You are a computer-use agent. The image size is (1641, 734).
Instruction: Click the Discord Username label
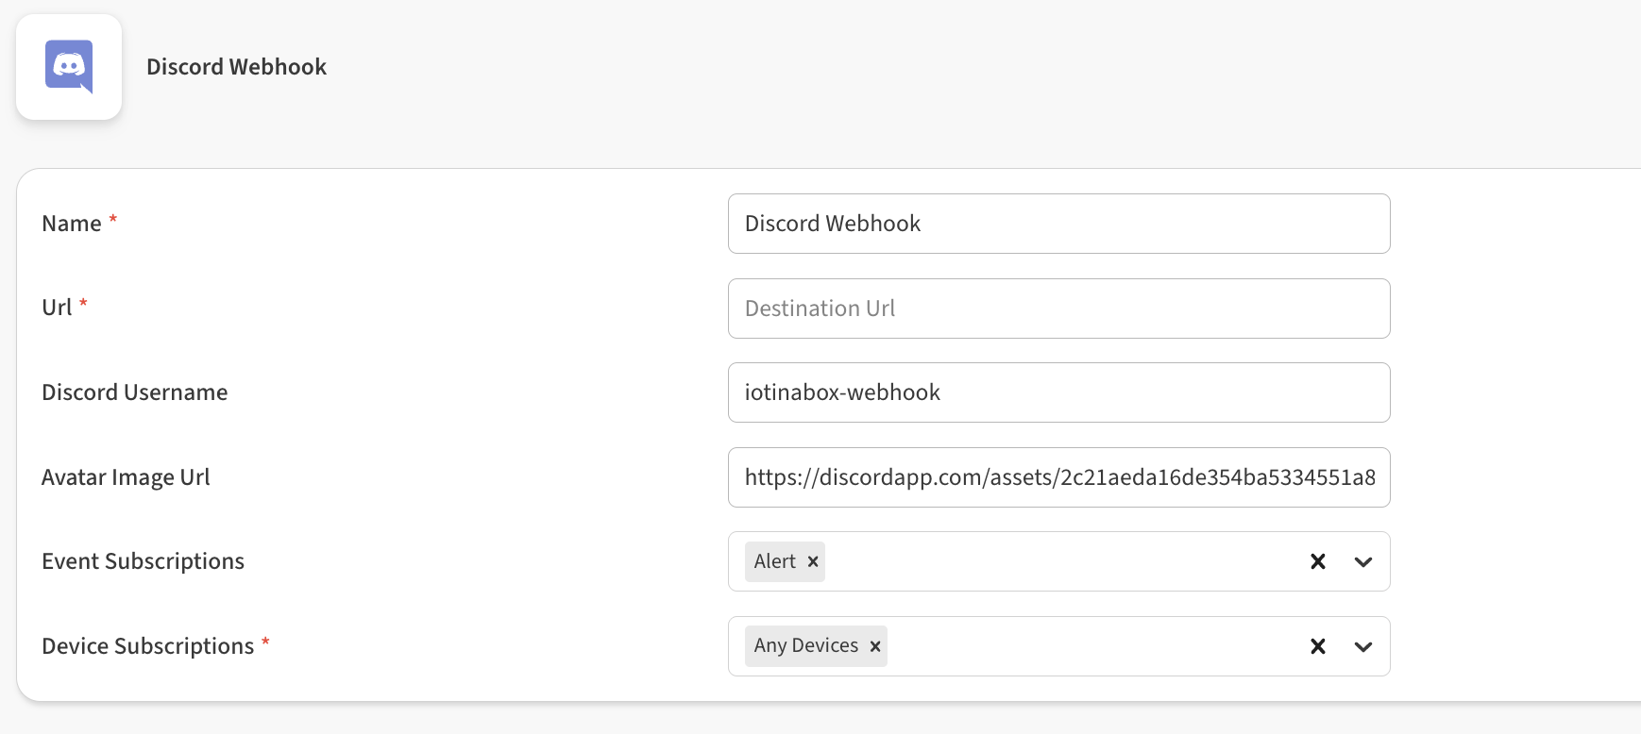click(x=135, y=392)
